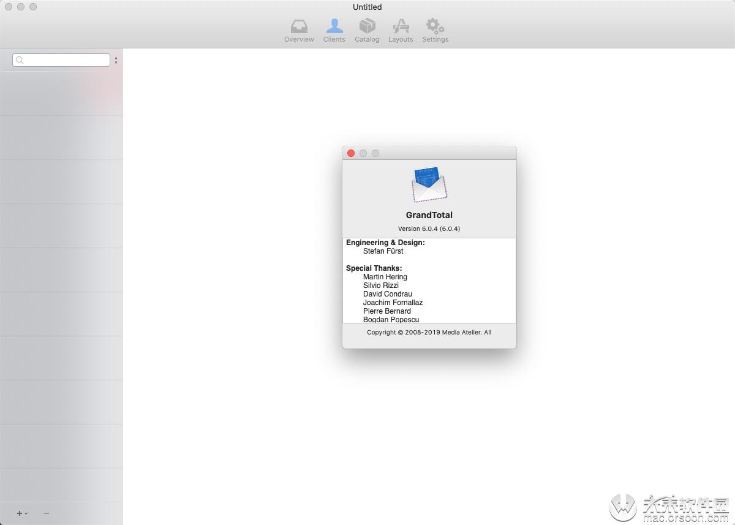Select the first empty sidebar row
735x525 pixels.
pyautogui.click(x=61, y=93)
